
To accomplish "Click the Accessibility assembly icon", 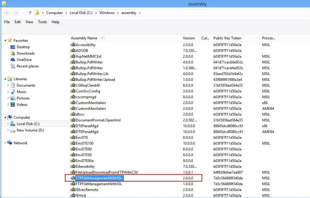I will pyautogui.click(x=73, y=45).
